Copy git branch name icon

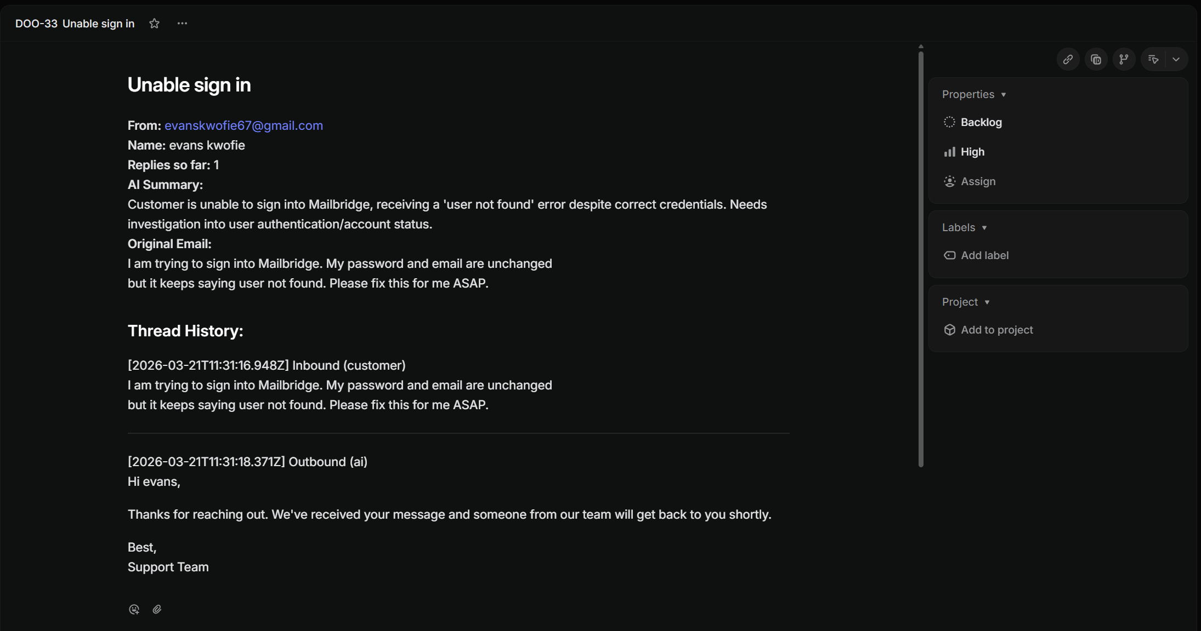click(1124, 59)
